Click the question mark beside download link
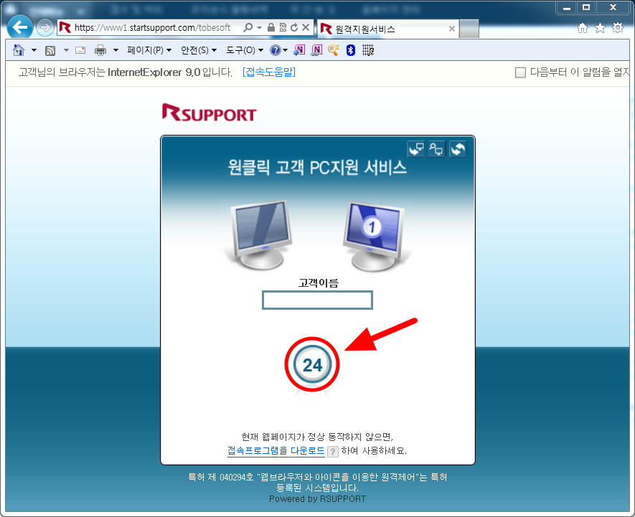Viewport: 635px width, 517px height. [x=332, y=452]
